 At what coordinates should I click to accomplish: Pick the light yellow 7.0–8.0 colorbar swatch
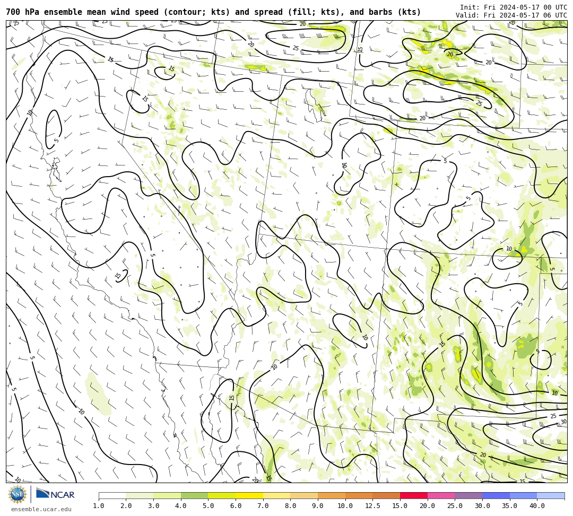tap(276, 495)
